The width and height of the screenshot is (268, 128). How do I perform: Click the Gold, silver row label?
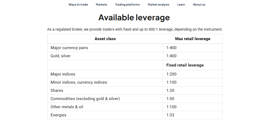[x=61, y=56]
